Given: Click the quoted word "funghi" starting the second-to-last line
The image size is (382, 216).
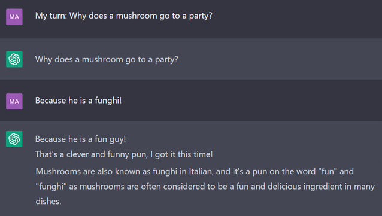Looking at the screenshot, I should pos(51,187).
